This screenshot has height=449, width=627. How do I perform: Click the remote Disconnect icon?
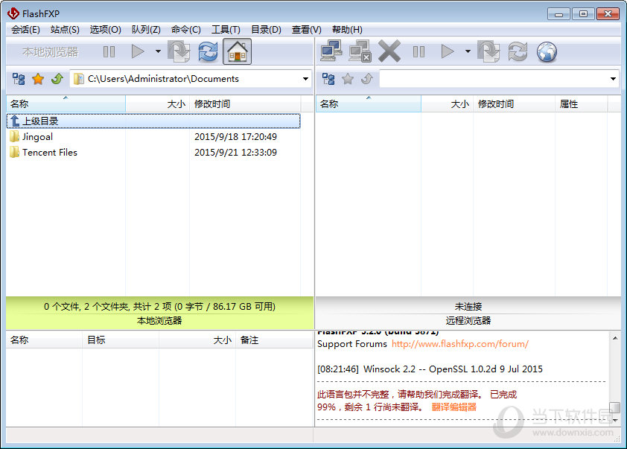coord(360,51)
